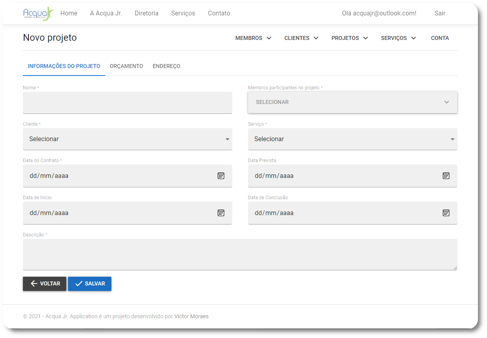This screenshot has width=487, height=338.
Task: Open calendar picker for Data de Conclusão
Action: 446,213
